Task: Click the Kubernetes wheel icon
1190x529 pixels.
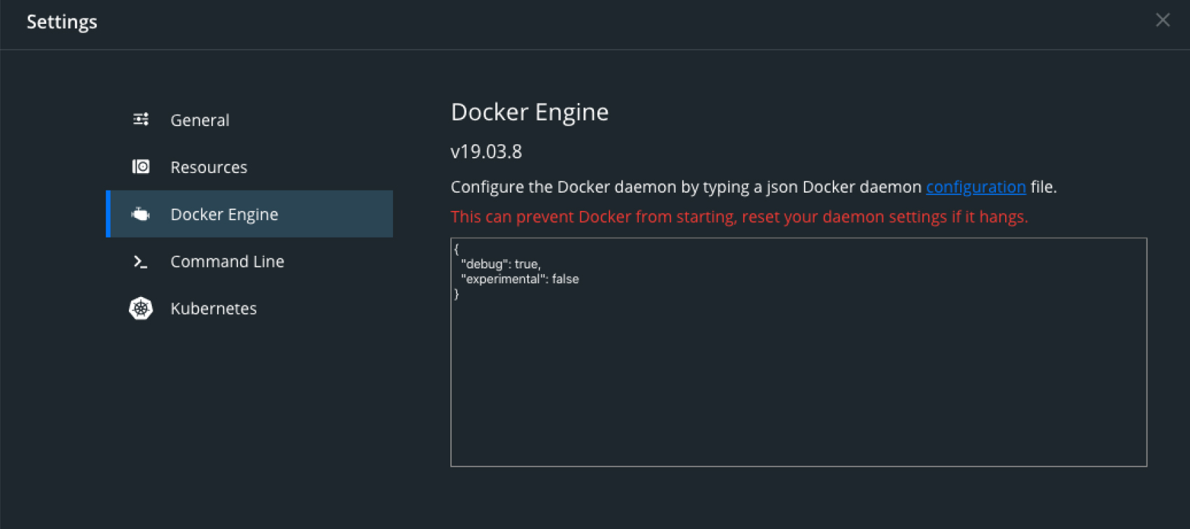Action: tap(141, 308)
